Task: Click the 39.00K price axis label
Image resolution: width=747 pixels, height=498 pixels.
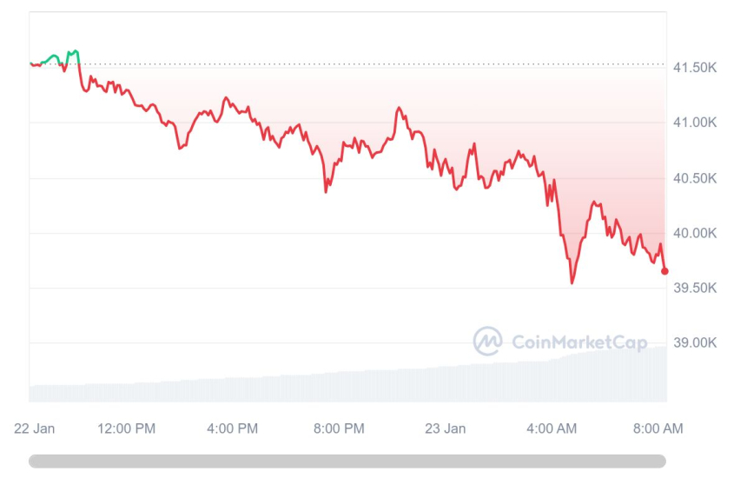Action: [694, 342]
